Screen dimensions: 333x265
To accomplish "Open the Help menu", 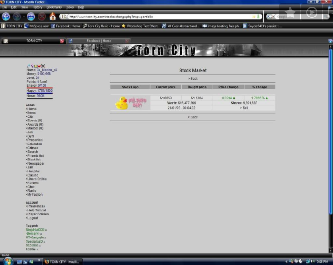I will 81,7.
